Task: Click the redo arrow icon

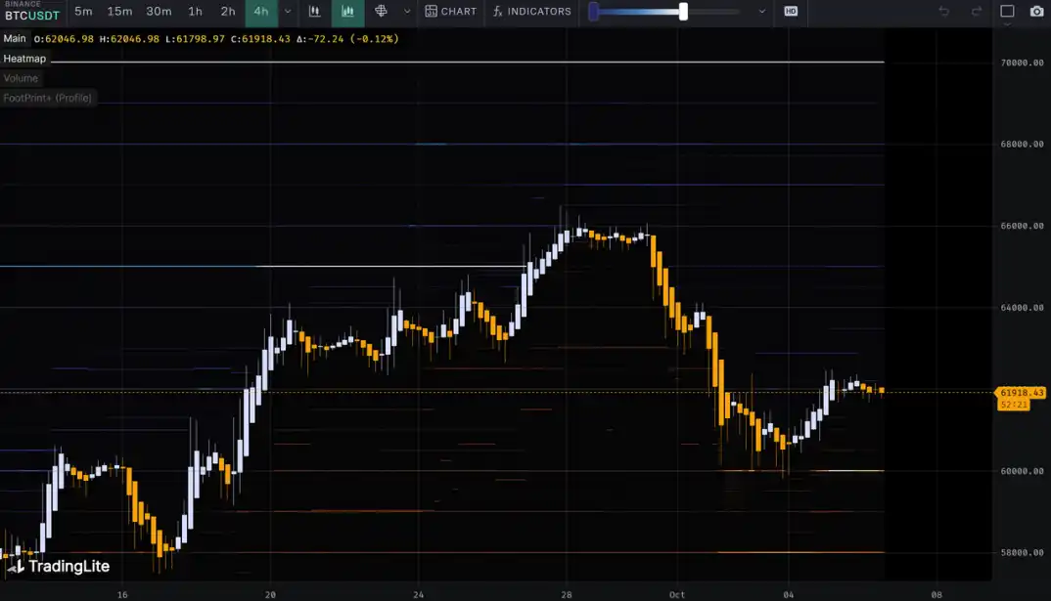Action: point(977,12)
